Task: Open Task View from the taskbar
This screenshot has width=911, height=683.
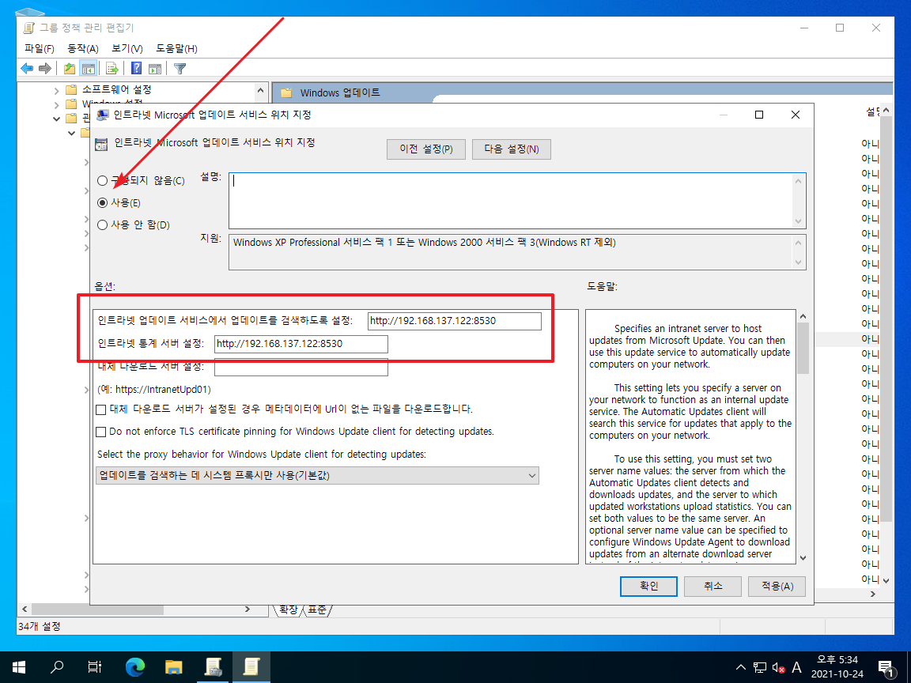Action: tap(94, 666)
